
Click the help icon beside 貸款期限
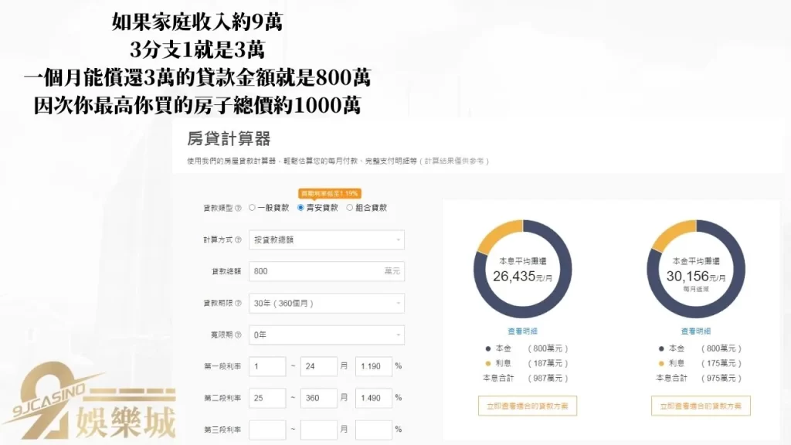[239, 301]
